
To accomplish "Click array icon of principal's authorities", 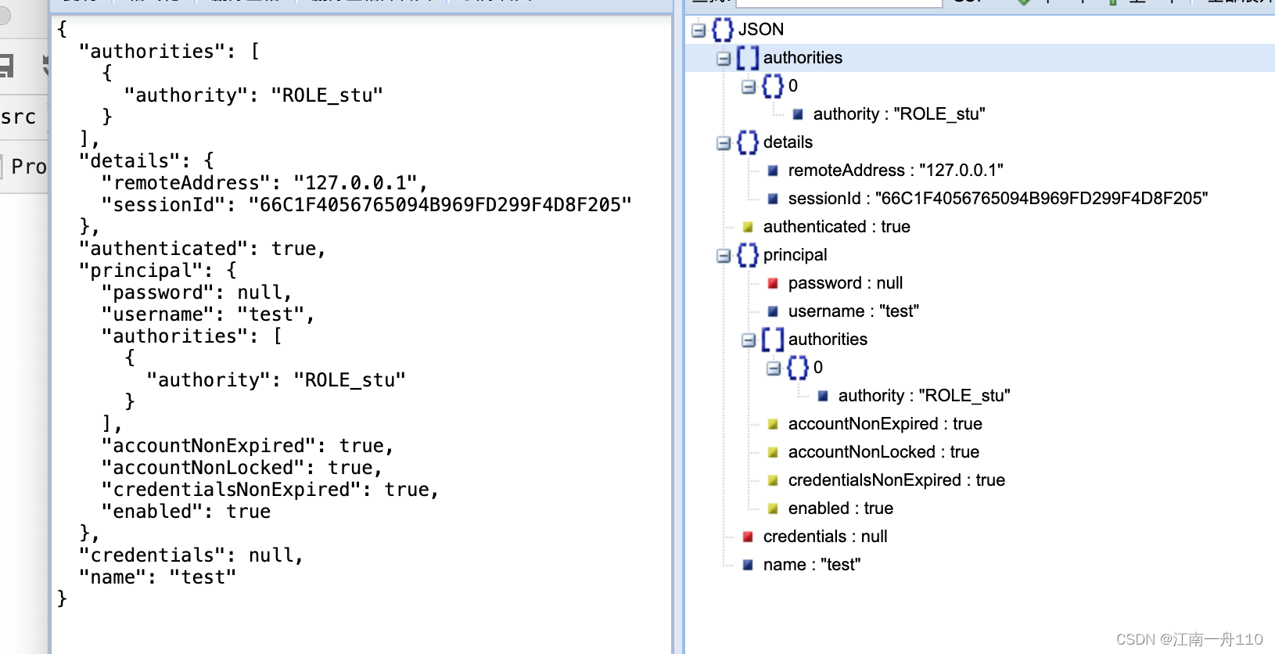I will click(x=773, y=340).
